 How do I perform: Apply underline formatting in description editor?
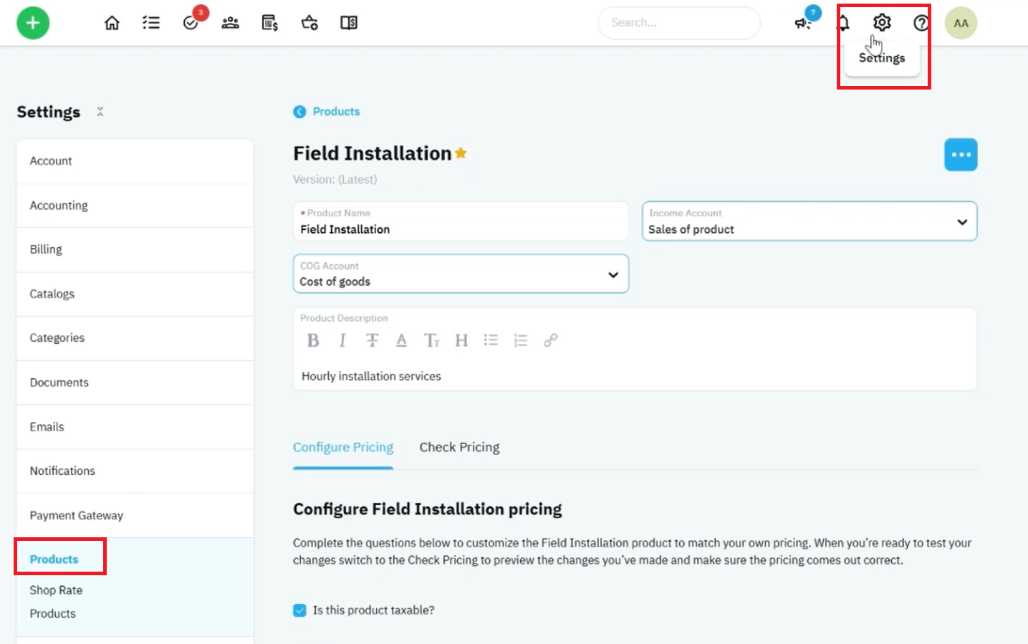pos(401,340)
